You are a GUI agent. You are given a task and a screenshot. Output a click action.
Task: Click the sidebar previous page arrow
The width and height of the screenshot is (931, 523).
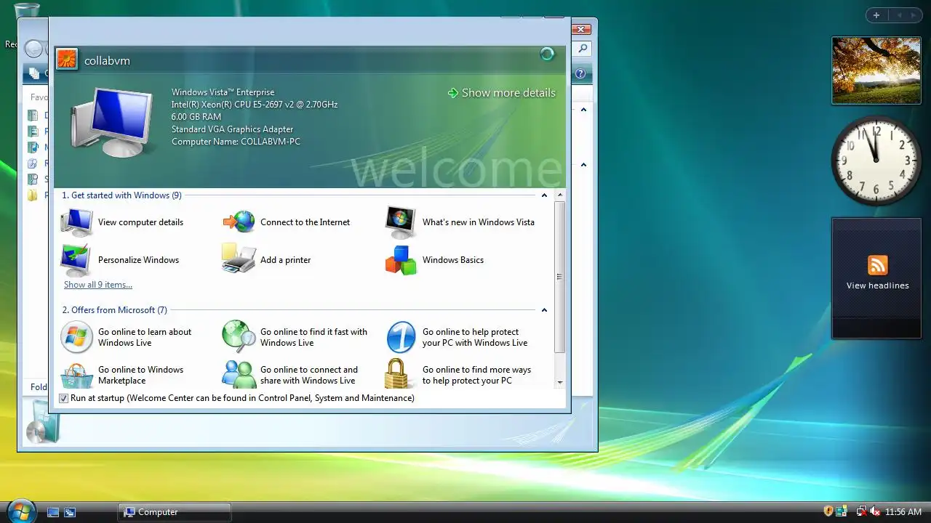(899, 15)
